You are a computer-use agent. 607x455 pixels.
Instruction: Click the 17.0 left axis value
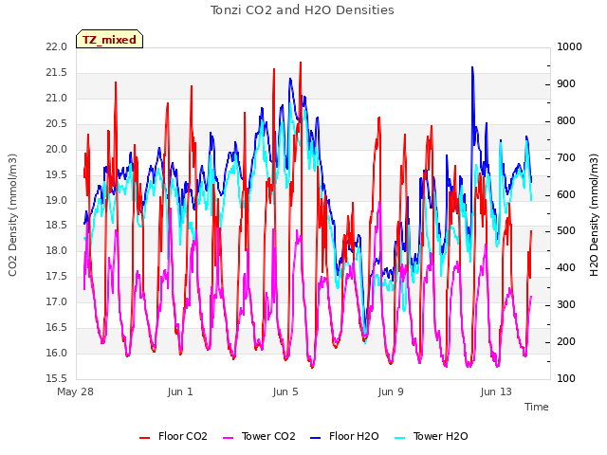[x=56, y=302]
